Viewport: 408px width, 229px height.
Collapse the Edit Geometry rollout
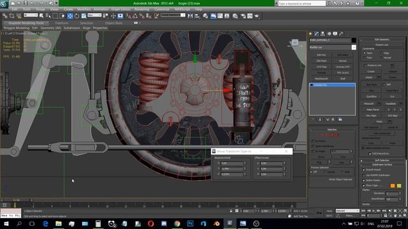pos(382,39)
